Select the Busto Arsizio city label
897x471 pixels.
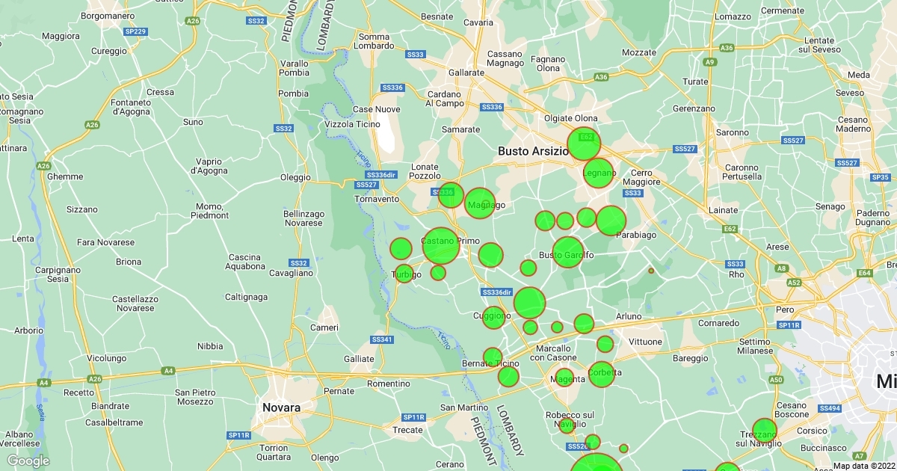pos(534,151)
